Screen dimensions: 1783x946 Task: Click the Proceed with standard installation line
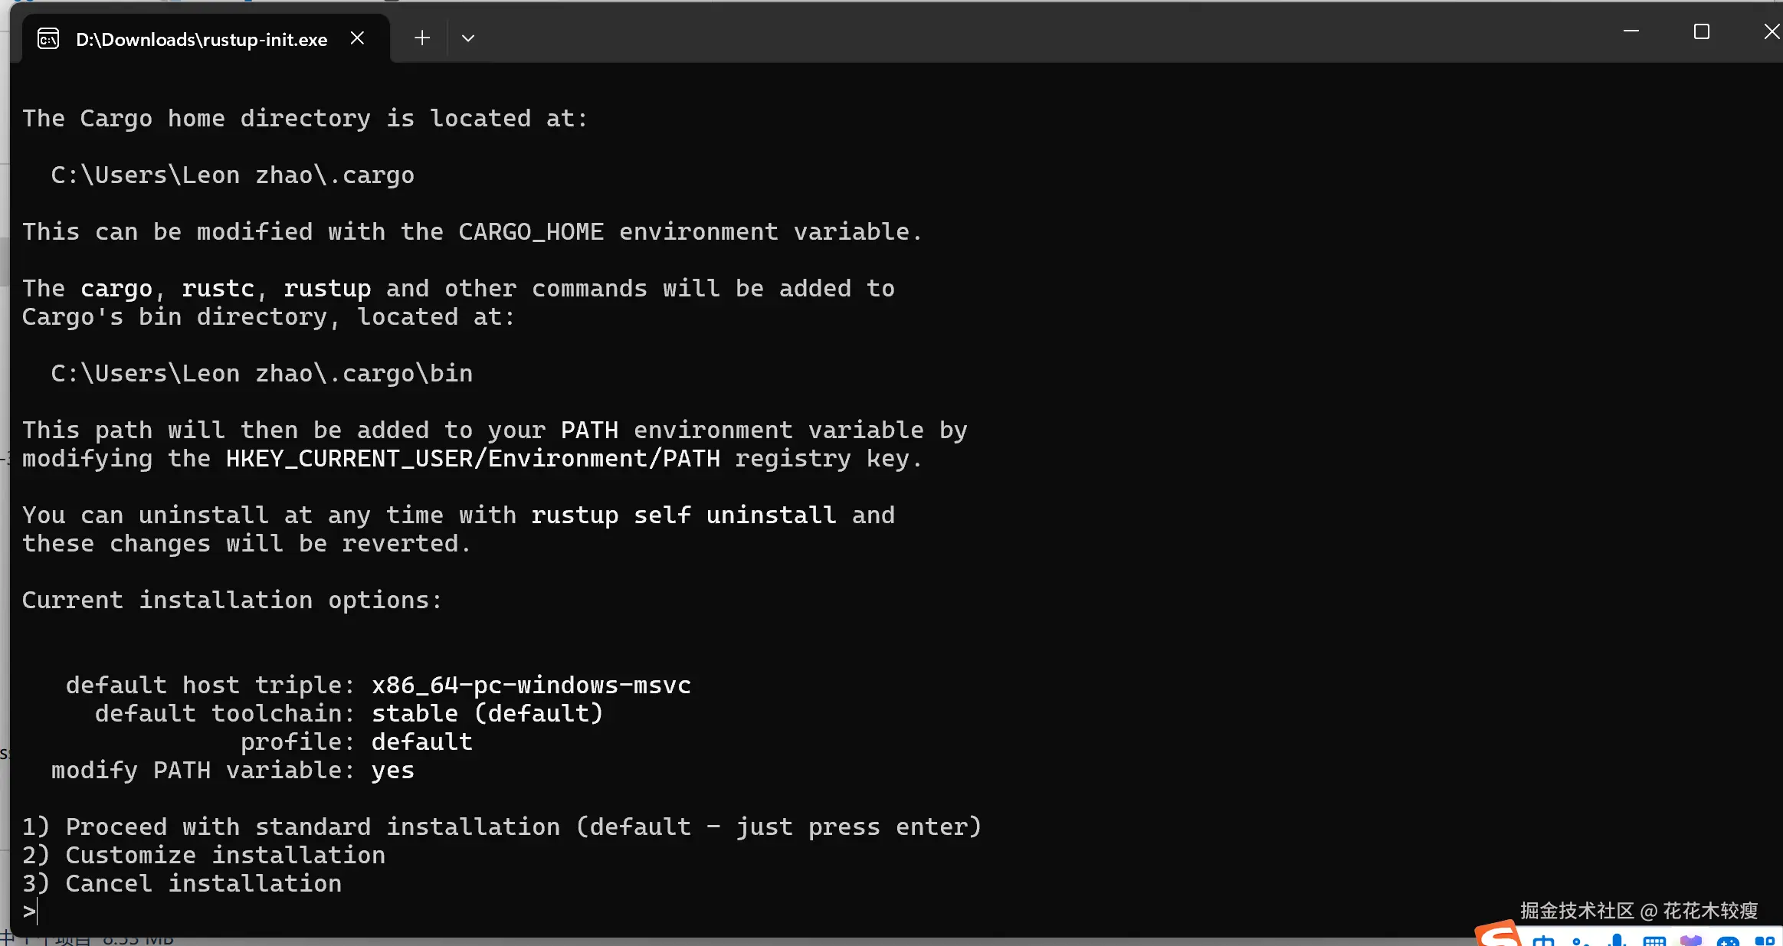coord(502,827)
